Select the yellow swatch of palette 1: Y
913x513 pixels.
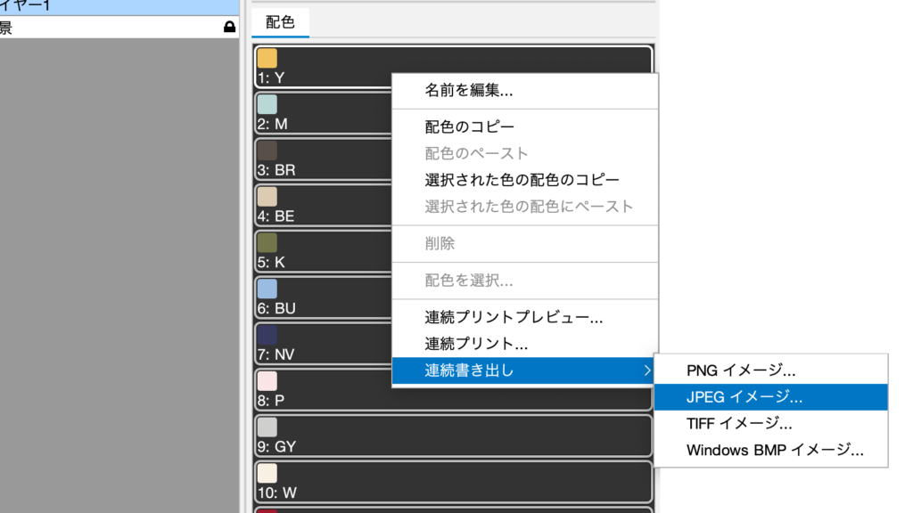pos(267,59)
